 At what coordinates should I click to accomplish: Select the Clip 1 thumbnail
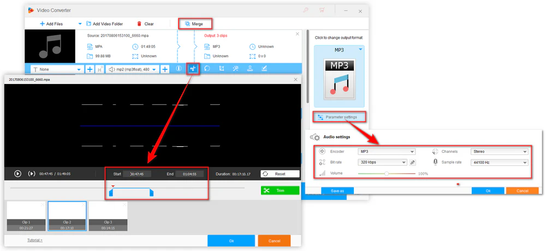(x=26, y=216)
